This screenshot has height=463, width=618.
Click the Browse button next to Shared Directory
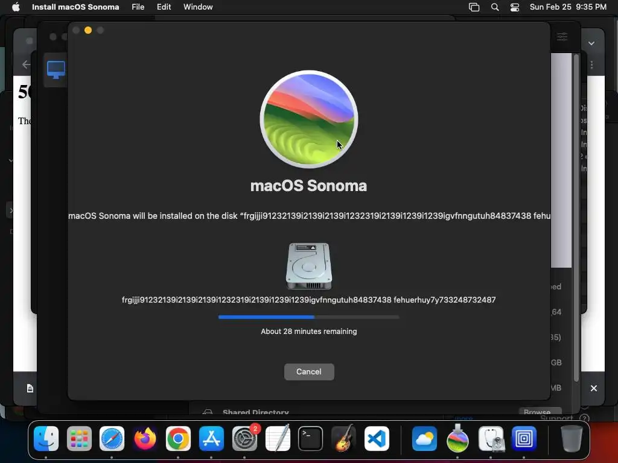coord(540,412)
